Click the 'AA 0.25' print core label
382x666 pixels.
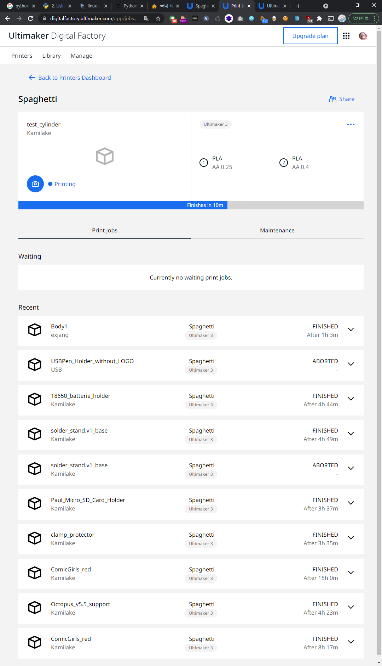[x=222, y=167]
